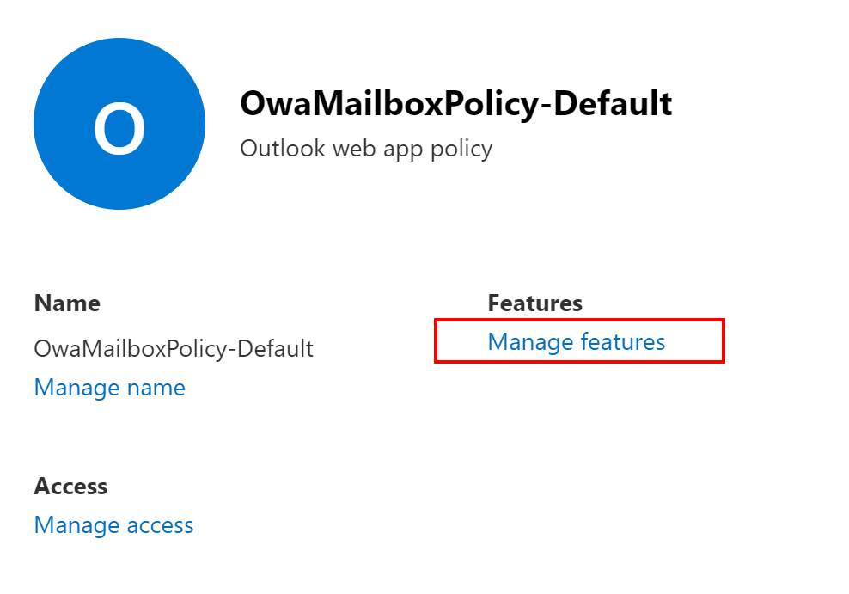Click the Features section heading
This screenshot has width=849, height=594.
click(534, 303)
